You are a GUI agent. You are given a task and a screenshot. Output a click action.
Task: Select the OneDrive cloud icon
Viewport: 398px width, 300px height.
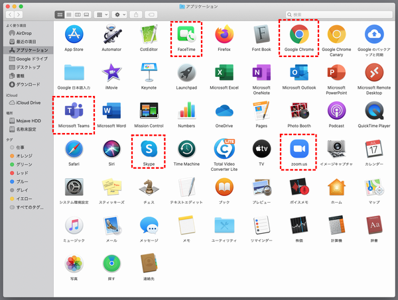coord(224,111)
